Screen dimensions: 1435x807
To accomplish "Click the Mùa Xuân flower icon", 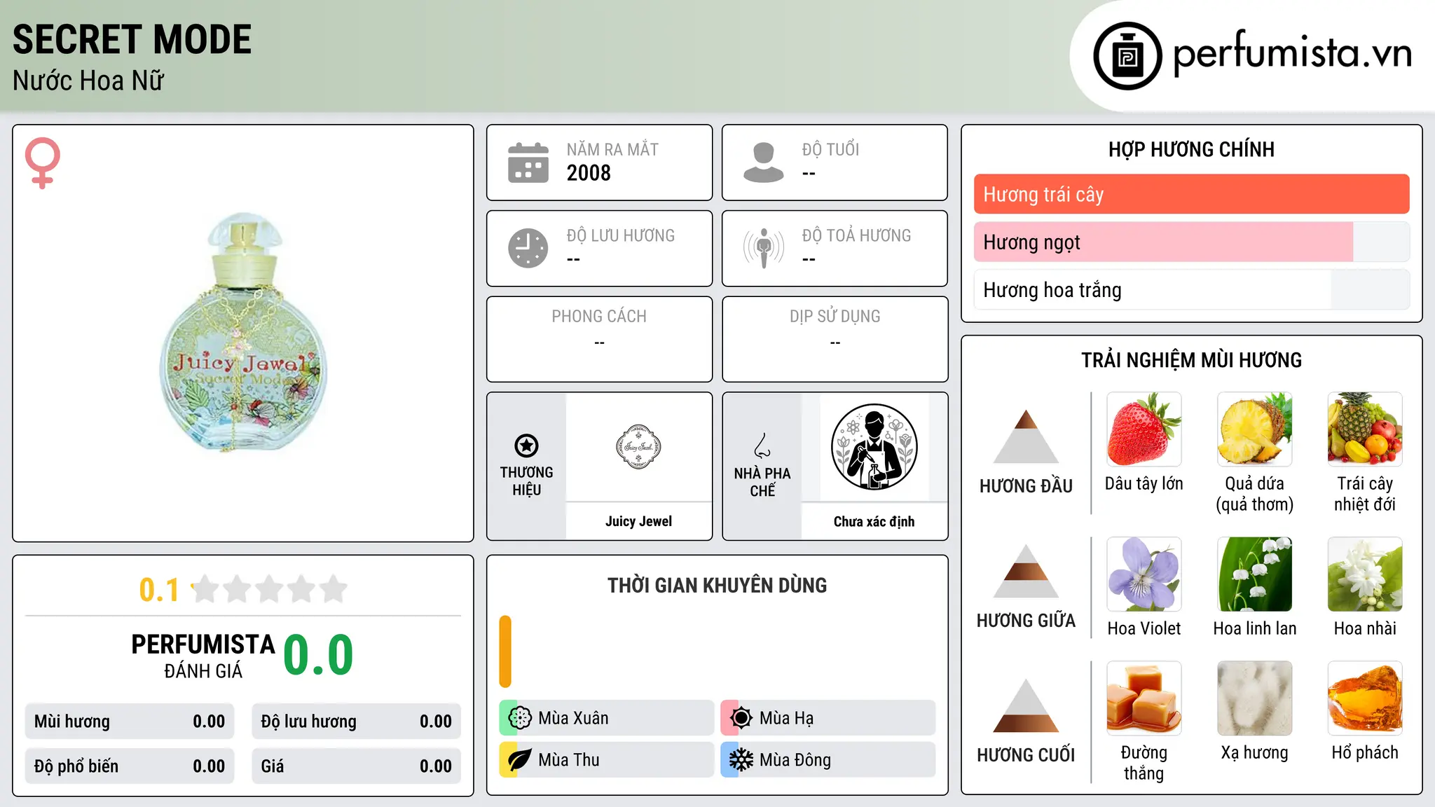I will pyautogui.click(x=520, y=718).
